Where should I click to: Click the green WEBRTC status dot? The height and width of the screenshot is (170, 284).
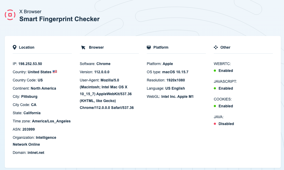pos(215,71)
